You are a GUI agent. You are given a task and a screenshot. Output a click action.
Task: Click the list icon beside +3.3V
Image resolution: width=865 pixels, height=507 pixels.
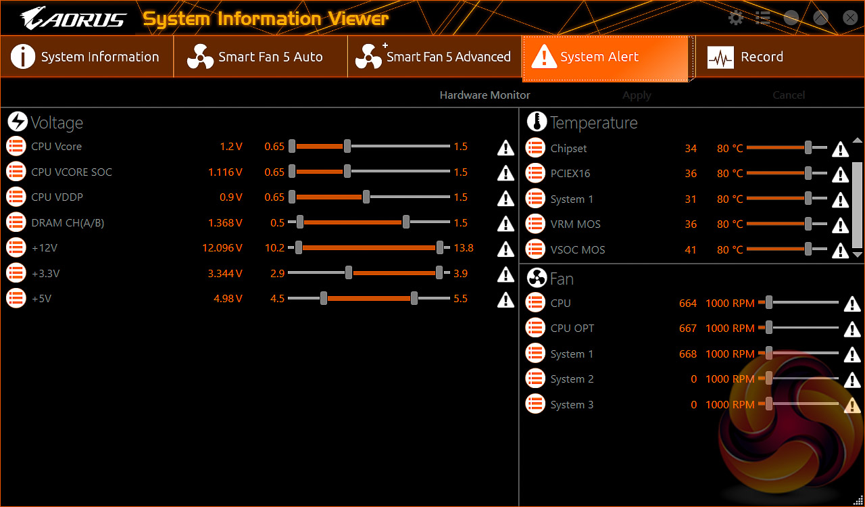point(16,274)
